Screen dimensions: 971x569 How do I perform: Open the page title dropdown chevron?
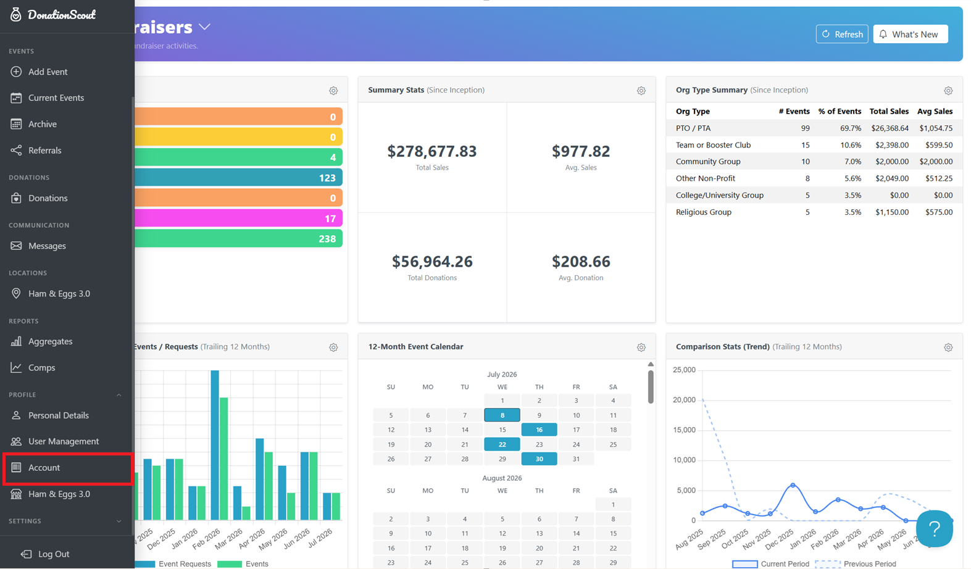tap(205, 27)
